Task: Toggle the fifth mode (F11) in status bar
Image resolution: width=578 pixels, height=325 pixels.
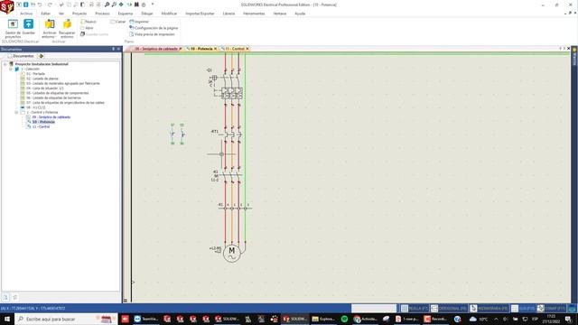Action: [551, 308]
